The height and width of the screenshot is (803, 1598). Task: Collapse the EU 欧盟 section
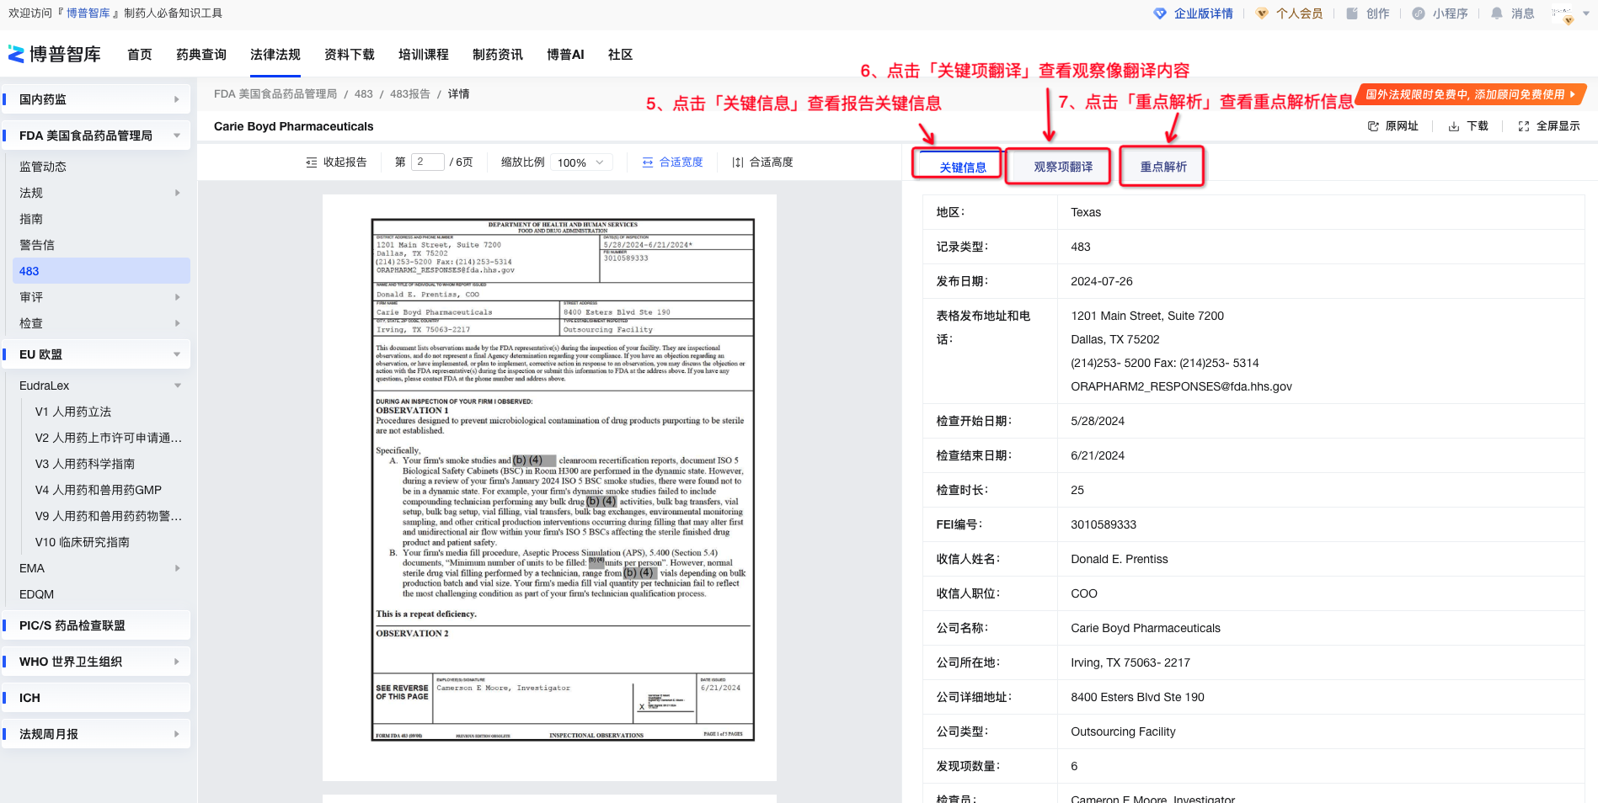coord(177,354)
